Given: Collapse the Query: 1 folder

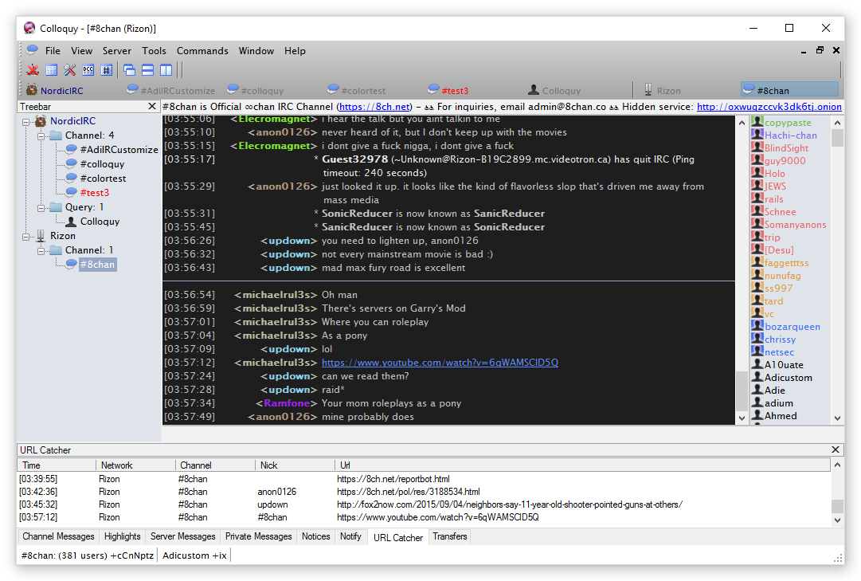Looking at the screenshot, I should click(41, 208).
